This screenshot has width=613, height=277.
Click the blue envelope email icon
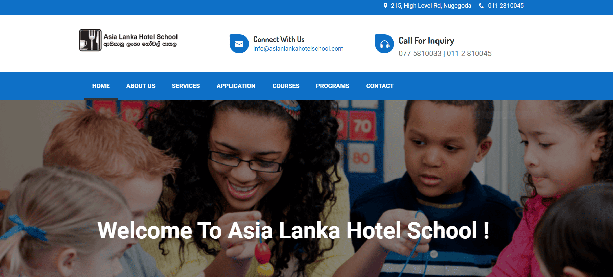tap(239, 44)
